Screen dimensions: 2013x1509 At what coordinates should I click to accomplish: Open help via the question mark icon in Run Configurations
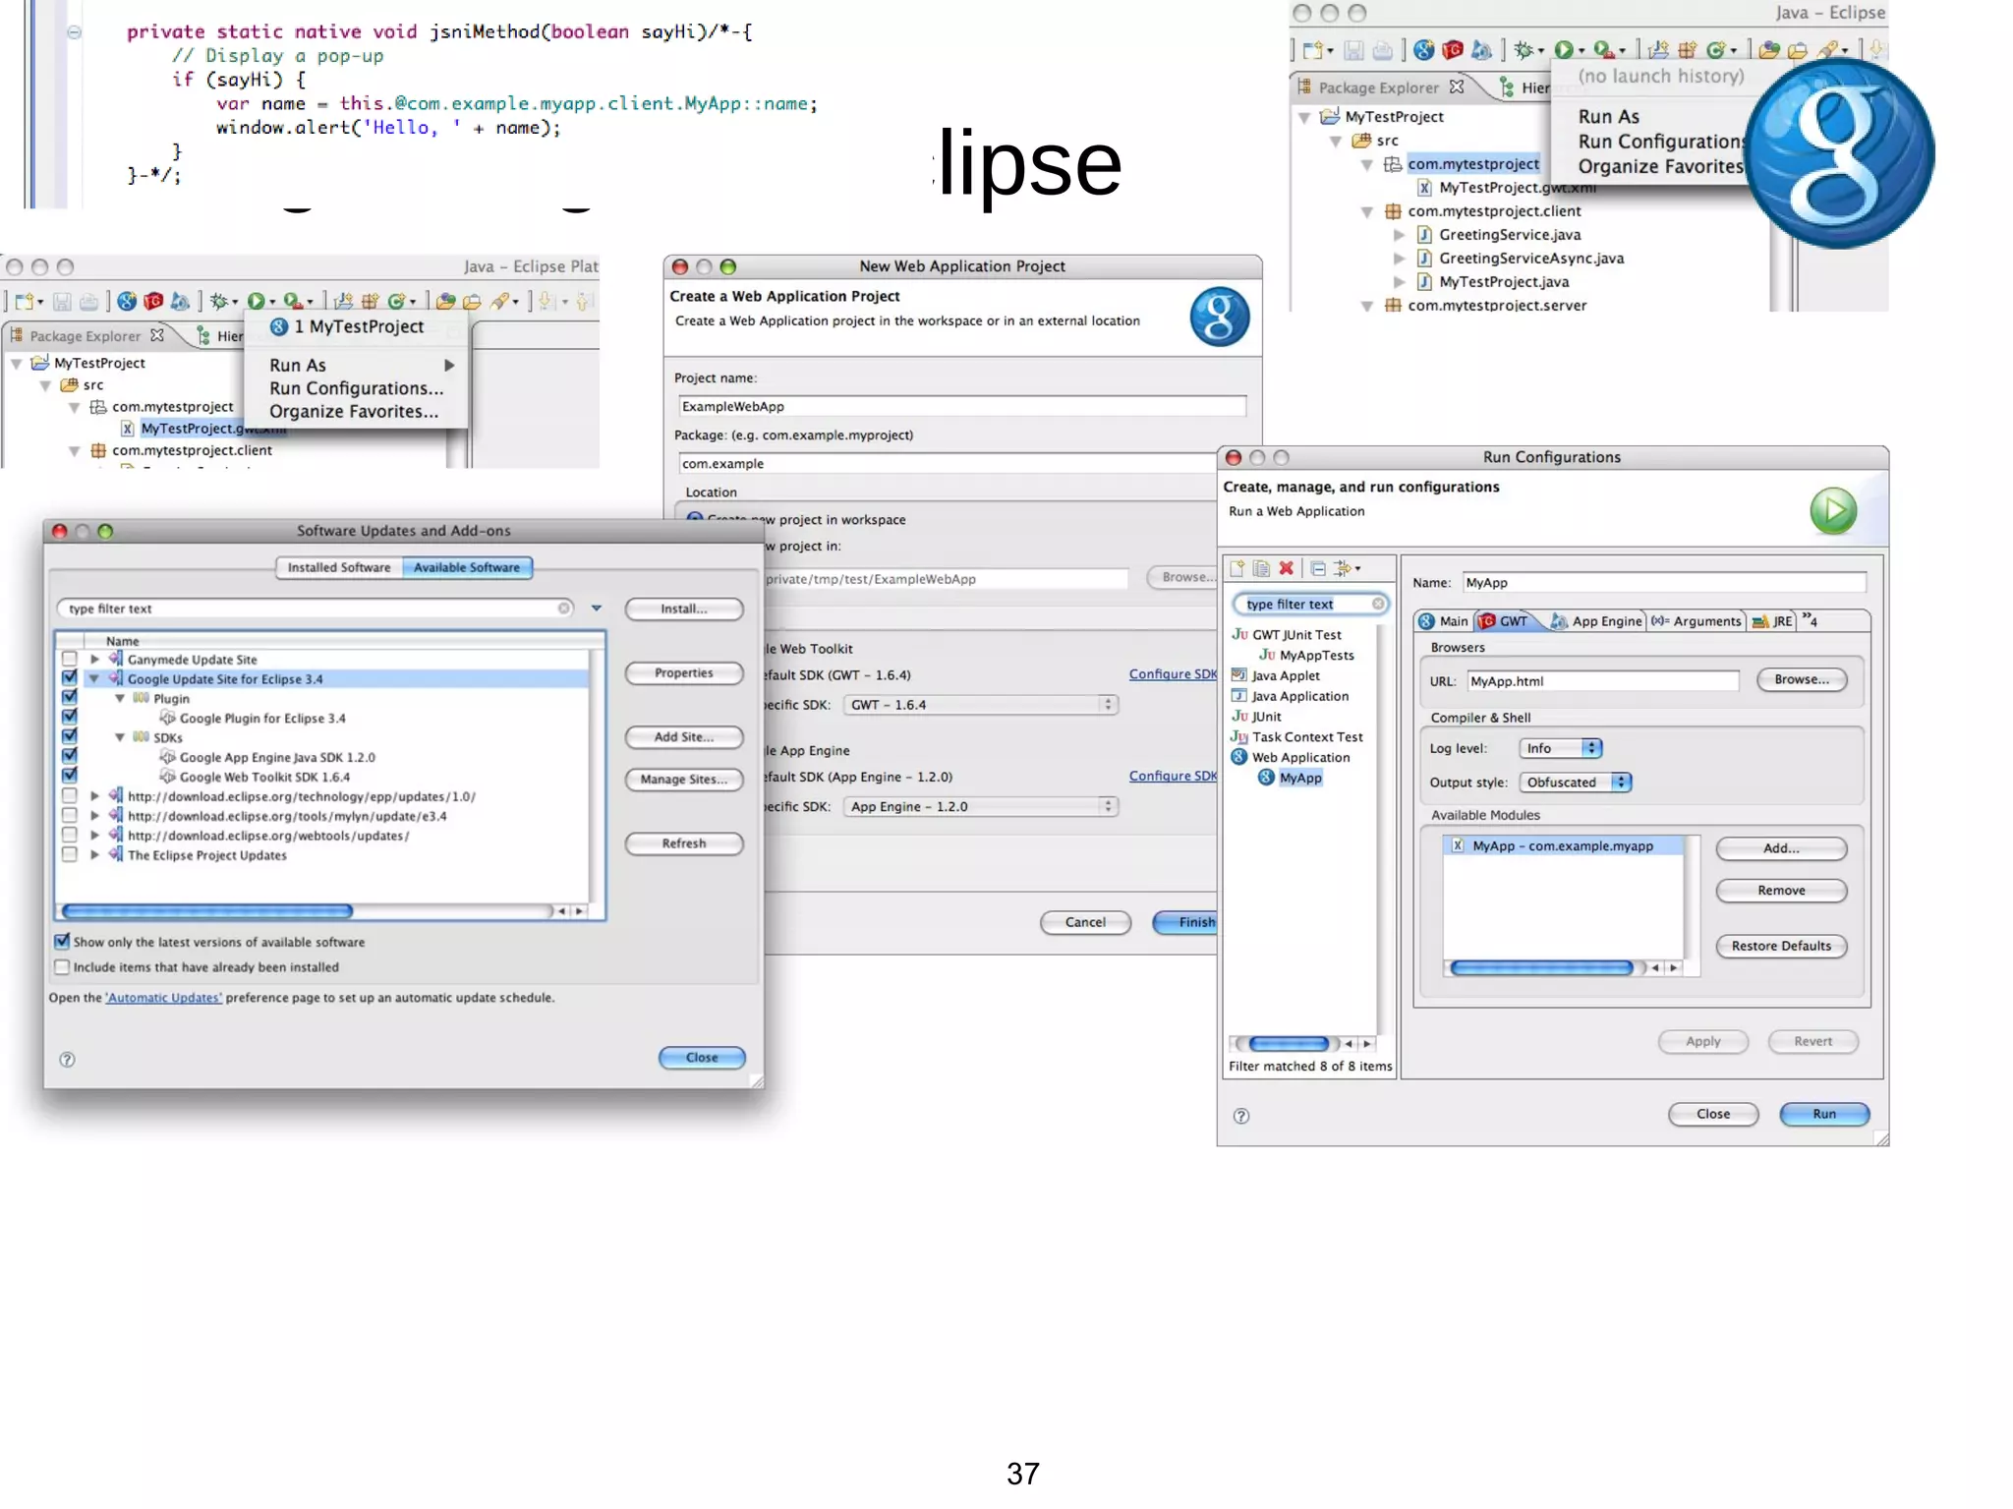click(x=1241, y=1116)
